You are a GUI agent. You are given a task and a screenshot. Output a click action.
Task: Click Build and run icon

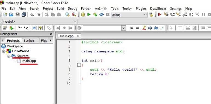[95, 14]
